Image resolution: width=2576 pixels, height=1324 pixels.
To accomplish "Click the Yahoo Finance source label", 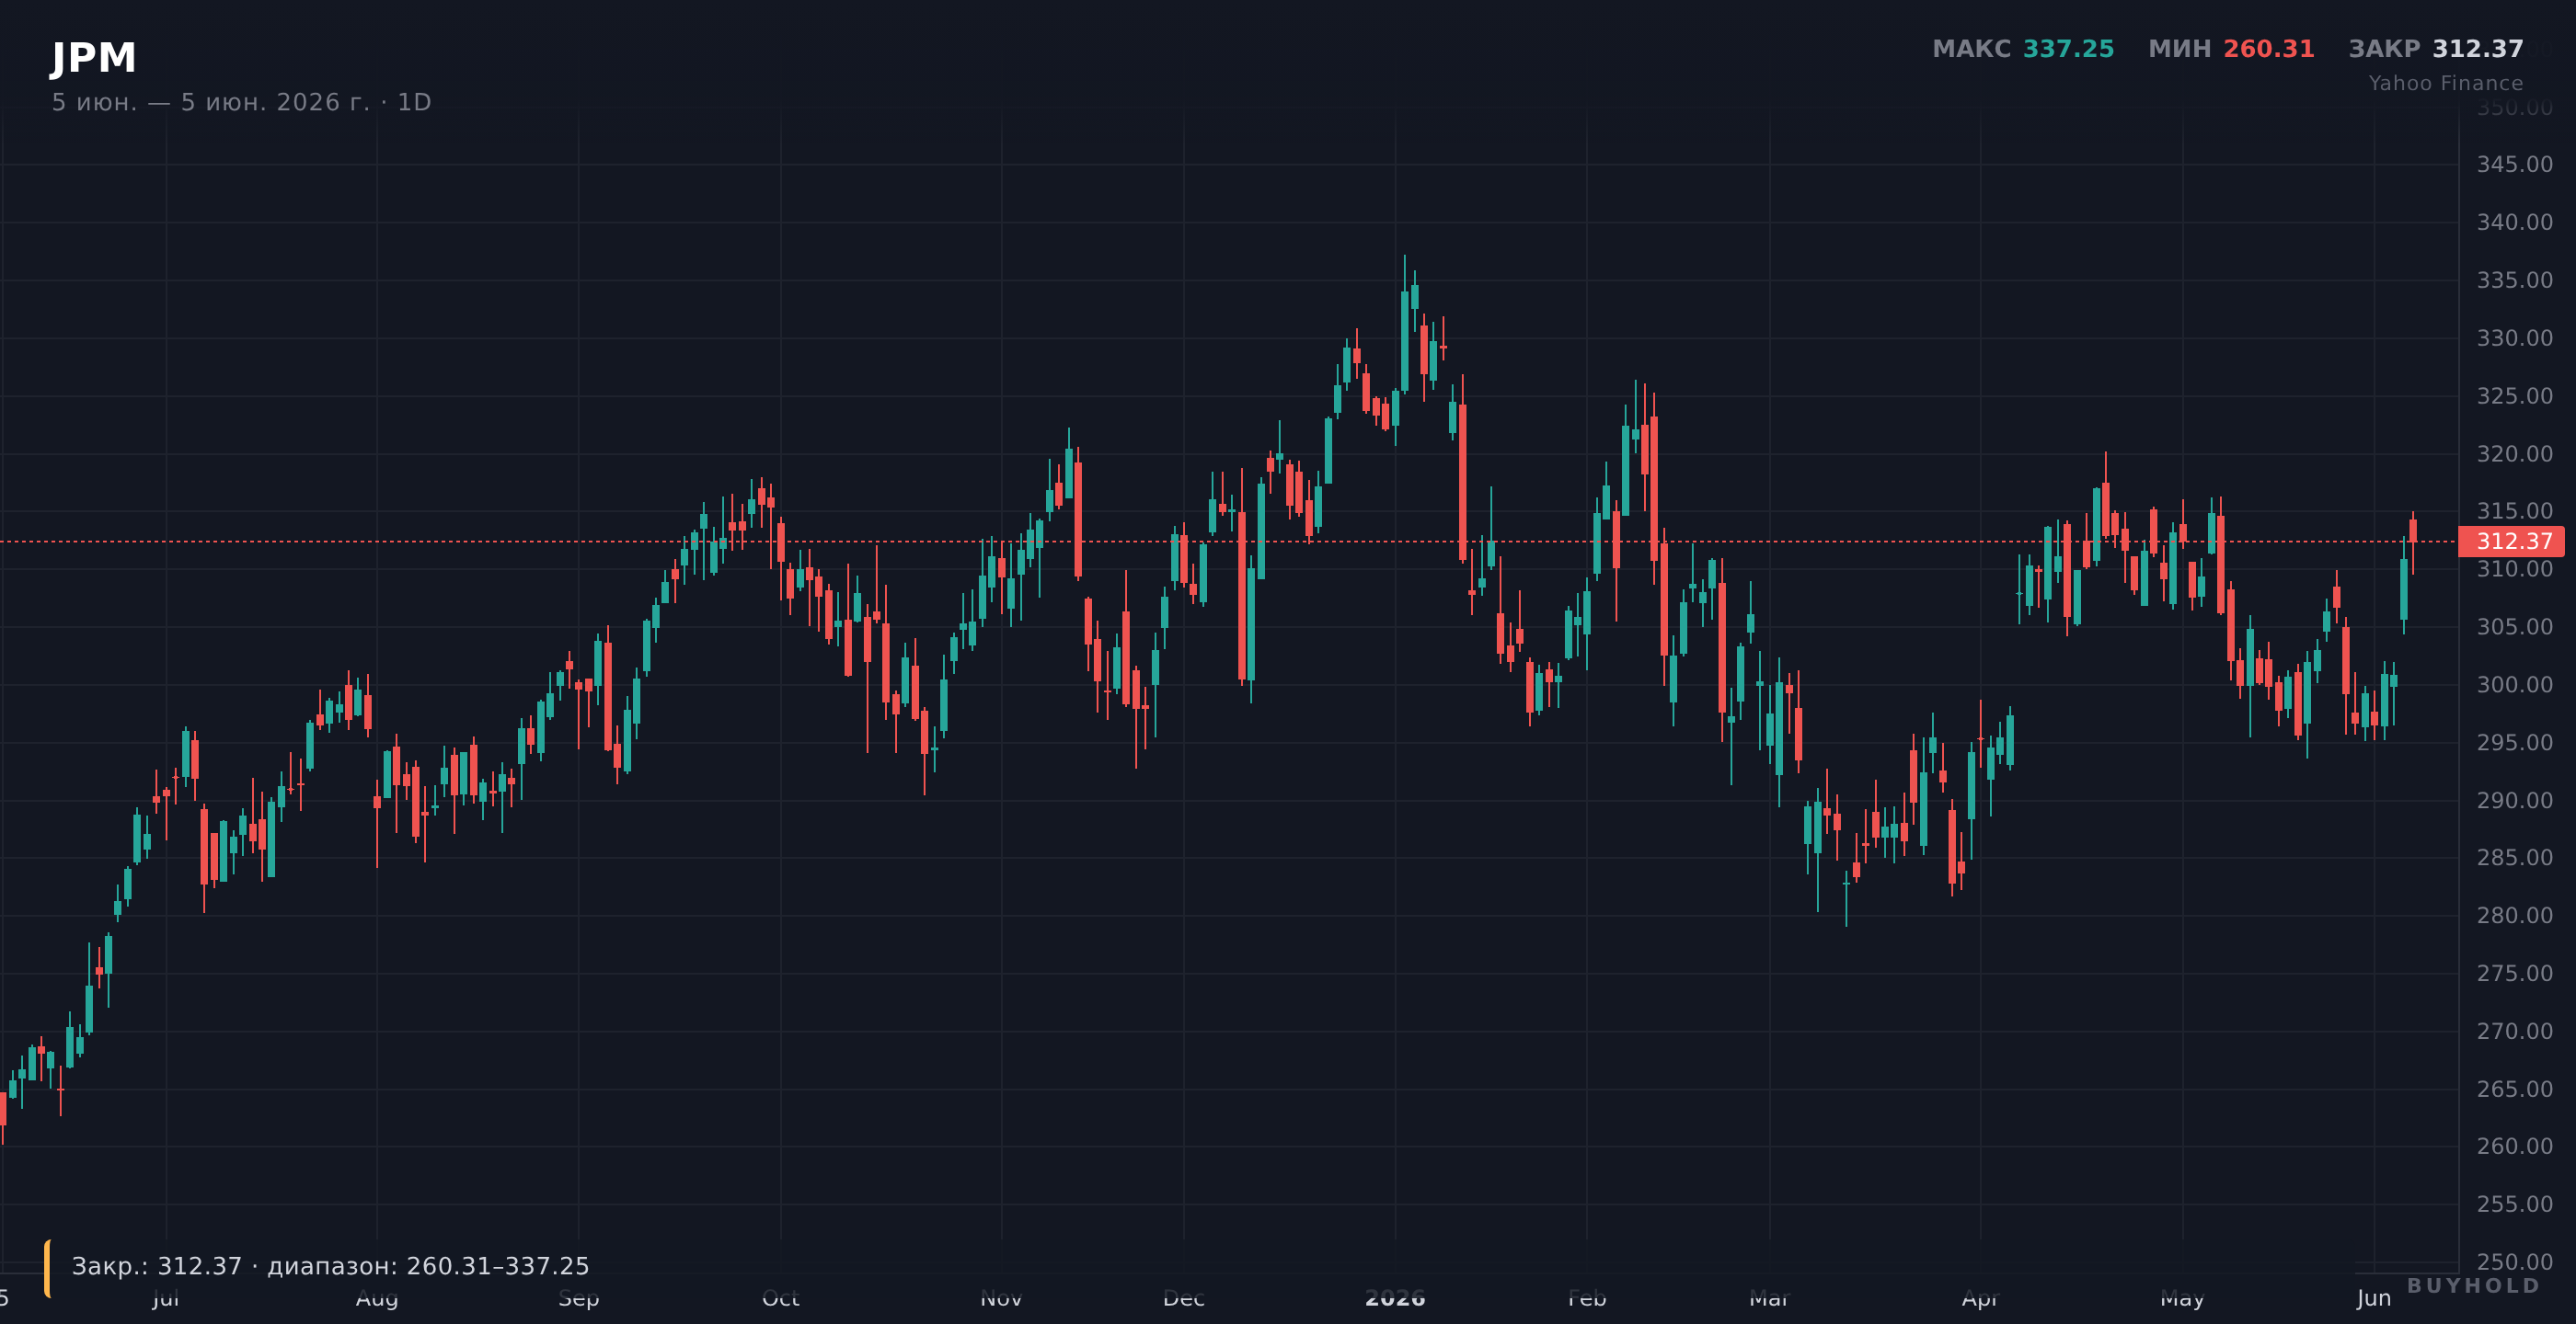I will [x=2445, y=83].
